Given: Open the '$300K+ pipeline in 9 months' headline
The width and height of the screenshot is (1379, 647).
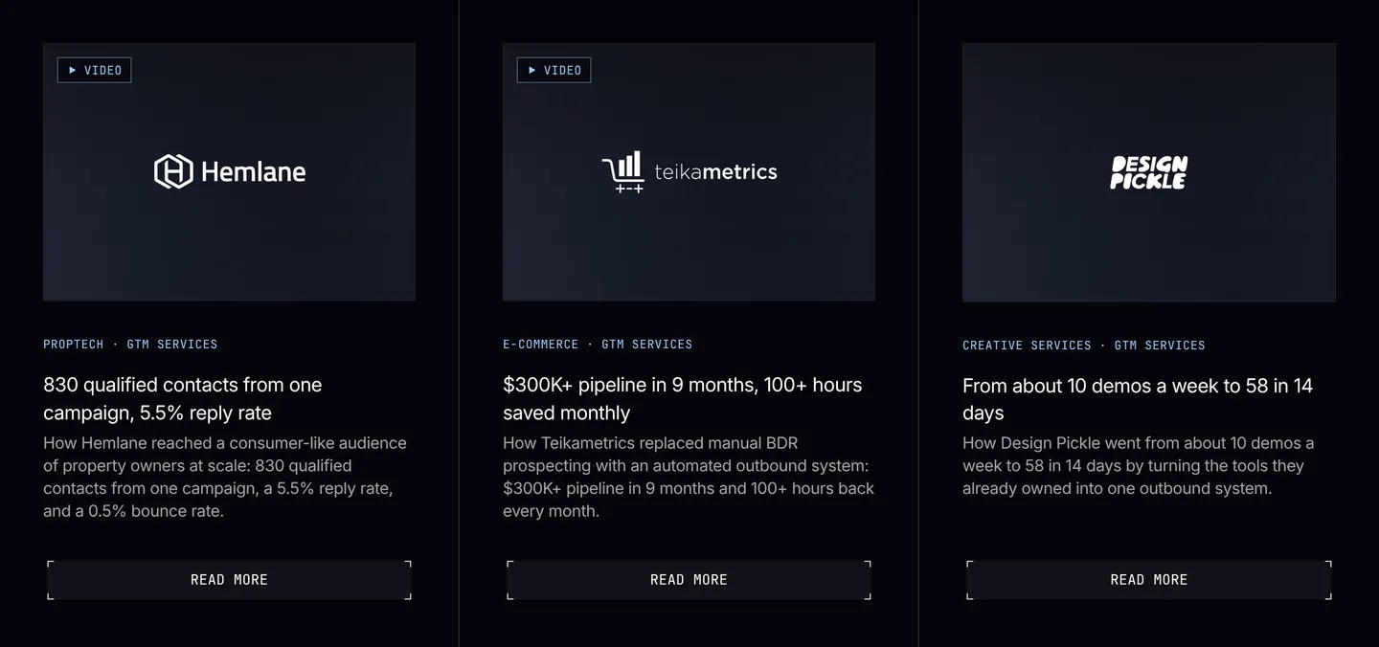Looking at the screenshot, I should (683, 399).
